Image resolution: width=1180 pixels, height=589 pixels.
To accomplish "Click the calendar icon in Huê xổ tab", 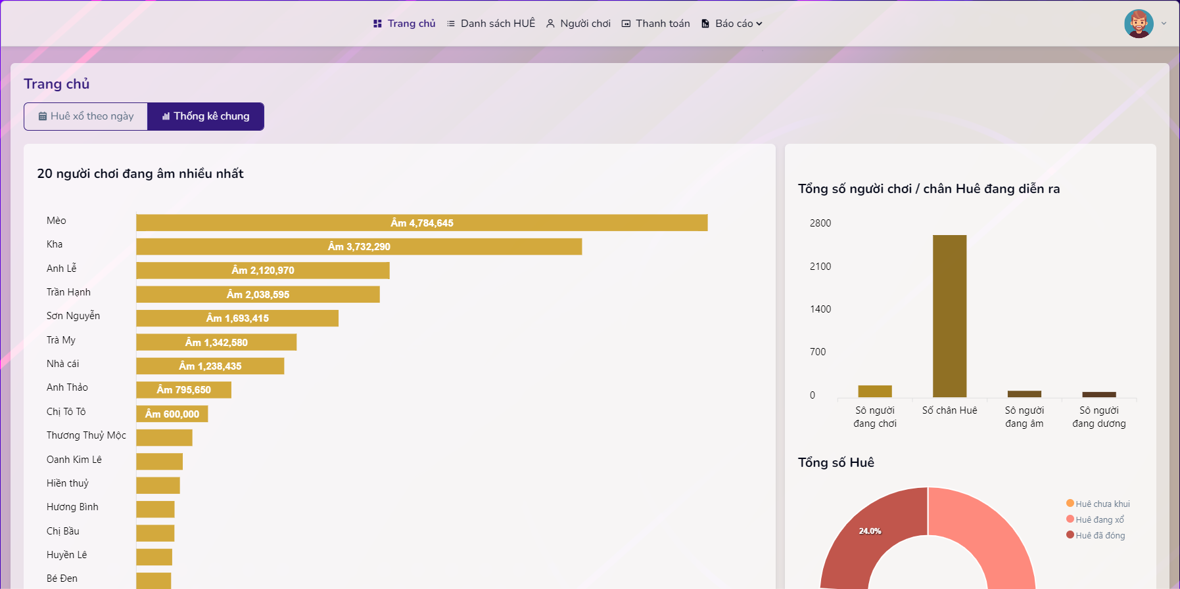I will click(43, 116).
